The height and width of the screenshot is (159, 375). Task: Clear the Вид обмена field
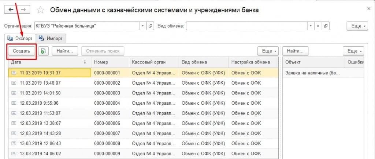(x=318, y=26)
